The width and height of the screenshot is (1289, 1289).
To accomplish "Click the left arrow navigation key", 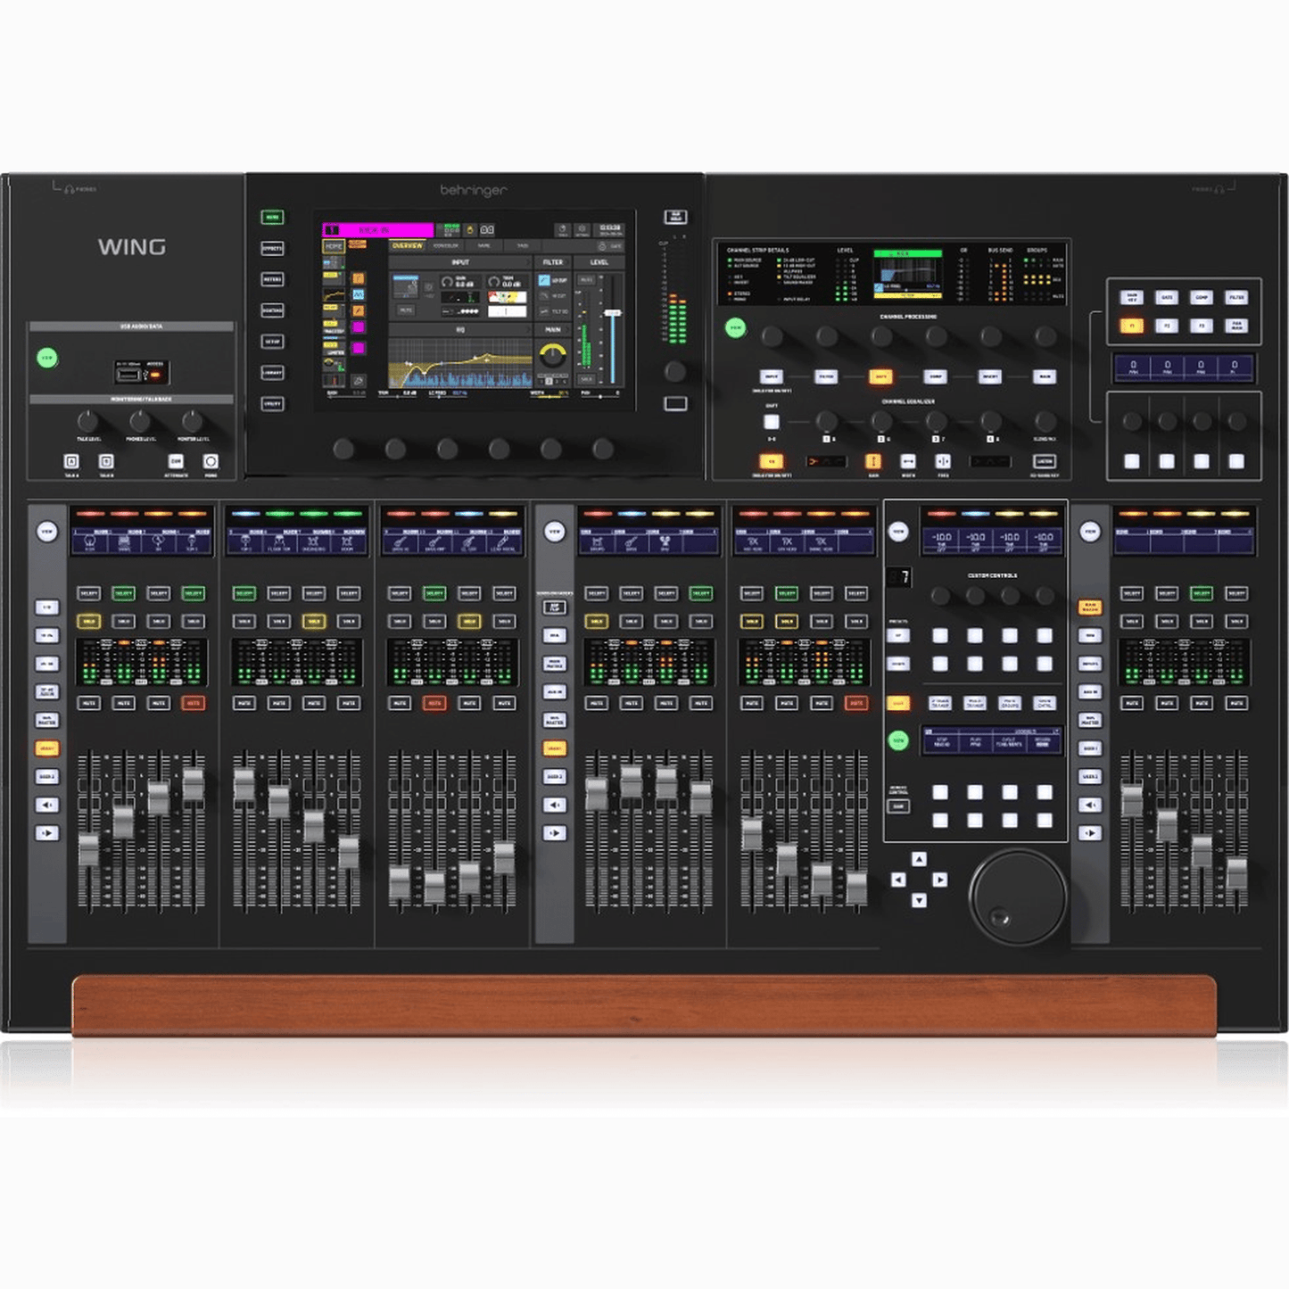I will (898, 880).
